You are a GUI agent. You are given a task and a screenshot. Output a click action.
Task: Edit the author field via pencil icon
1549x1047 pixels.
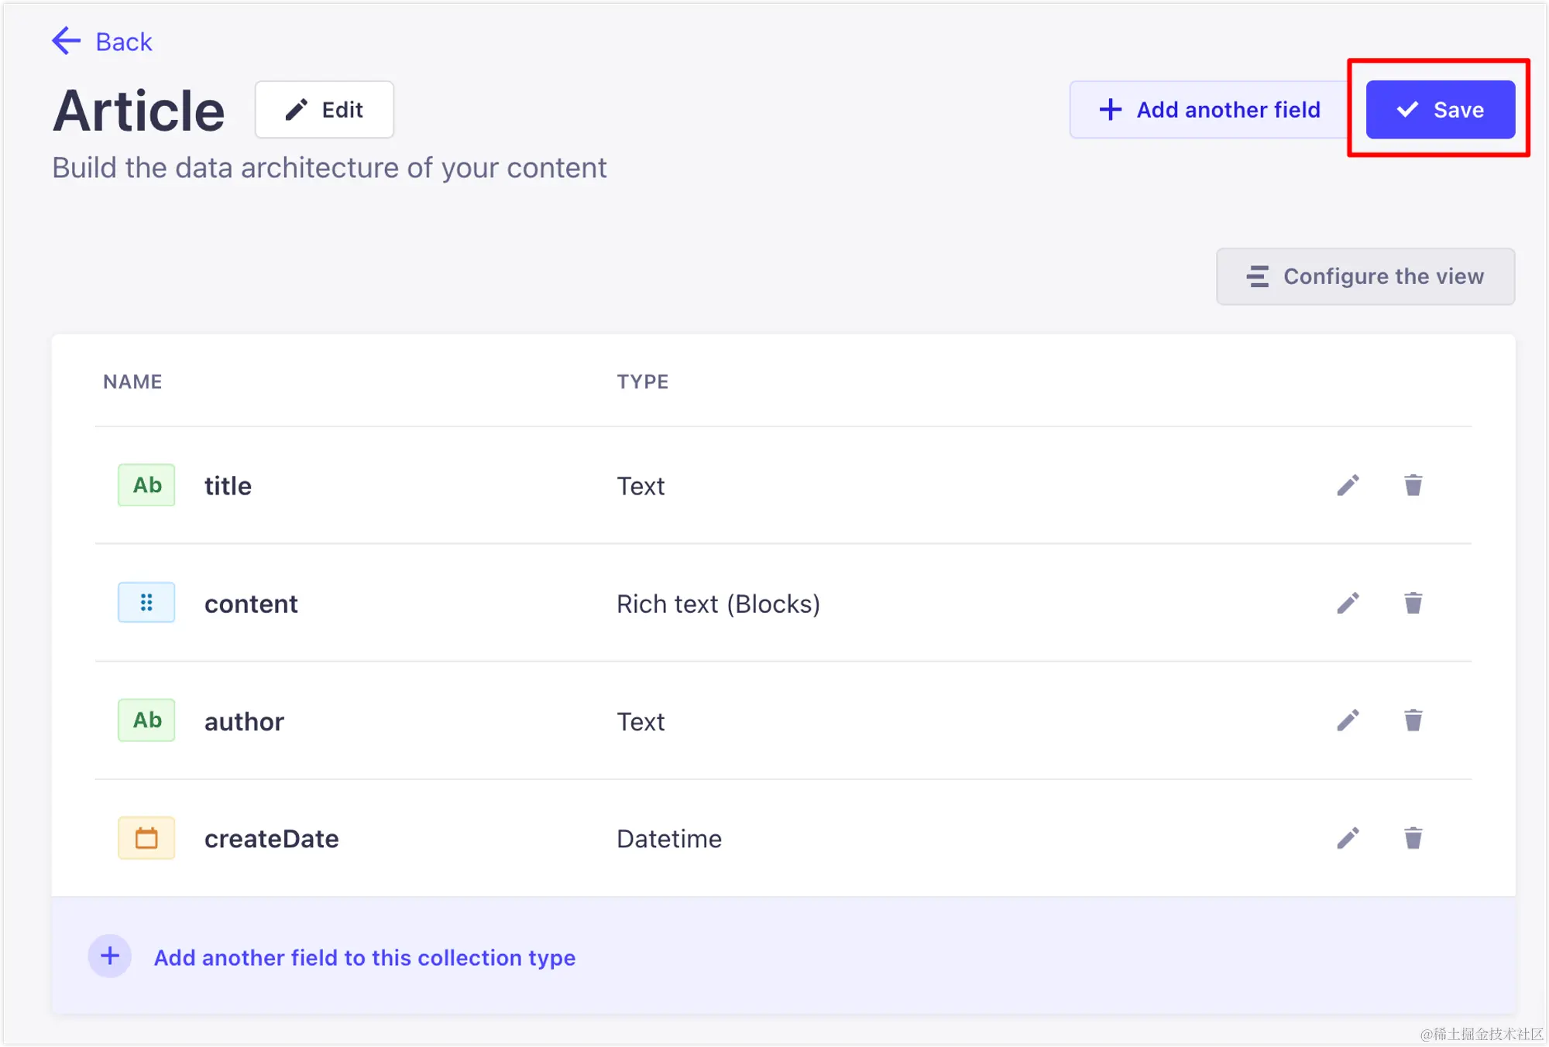[1348, 720]
